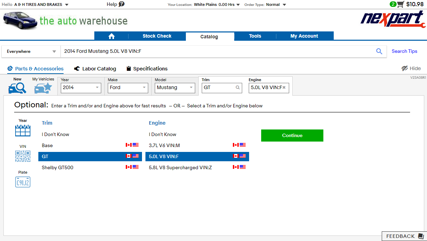Viewport: 427px width, 241px height.
Task: Click the green Continue button
Action: (292, 135)
